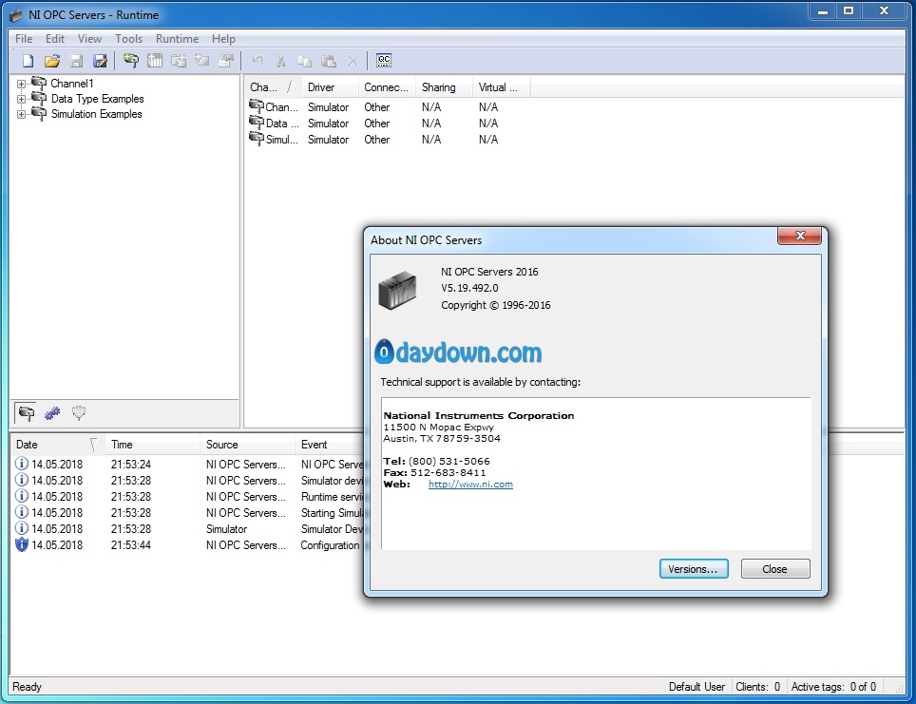The width and height of the screenshot is (916, 704).
Task: Click the New Device toolbar icon
Action: 155,61
